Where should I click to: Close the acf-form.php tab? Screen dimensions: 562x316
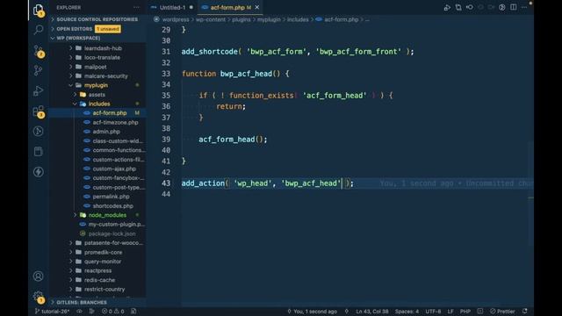pos(257,7)
